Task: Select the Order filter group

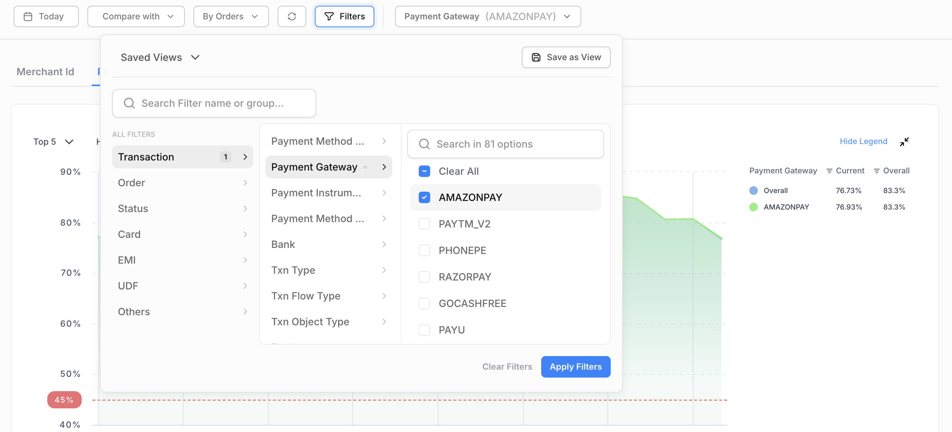Action: point(182,183)
